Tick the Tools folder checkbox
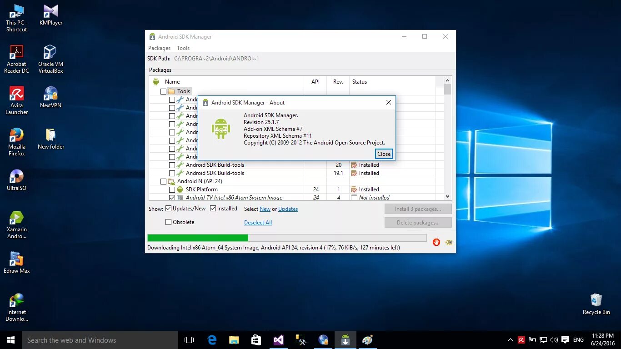 point(164,91)
